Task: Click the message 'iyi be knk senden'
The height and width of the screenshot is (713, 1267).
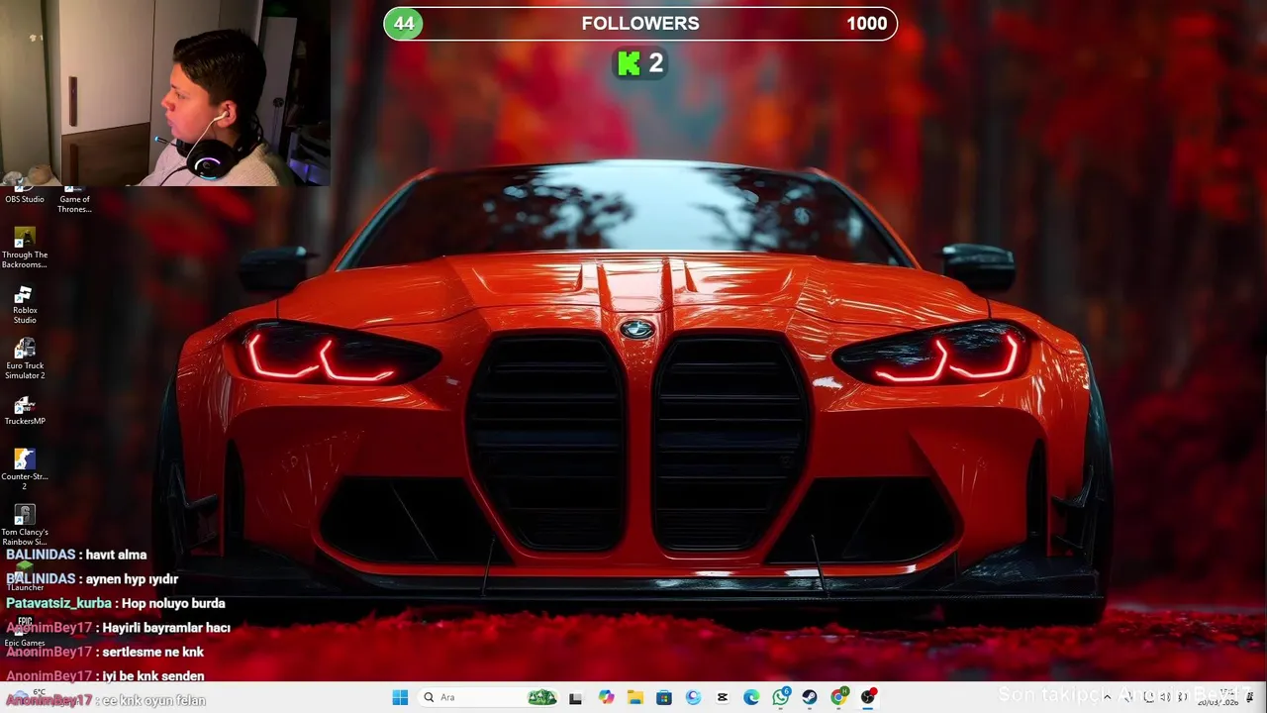Action: (153, 676)
